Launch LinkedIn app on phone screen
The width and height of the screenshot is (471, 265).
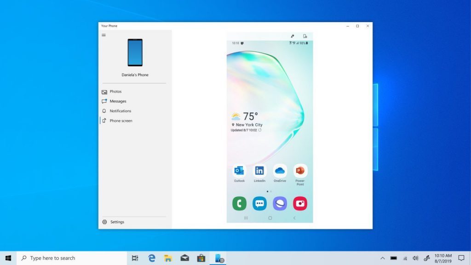259,171
